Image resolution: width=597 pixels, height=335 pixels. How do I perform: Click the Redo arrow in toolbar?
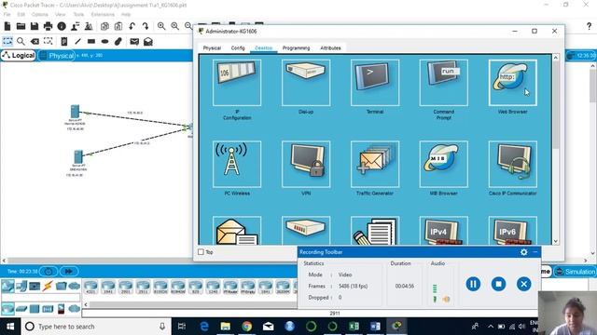146,26
